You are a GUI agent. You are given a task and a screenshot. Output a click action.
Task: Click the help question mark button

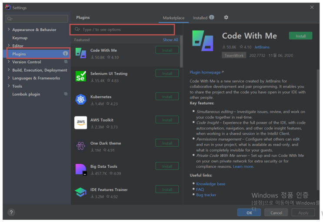(11, 212)
